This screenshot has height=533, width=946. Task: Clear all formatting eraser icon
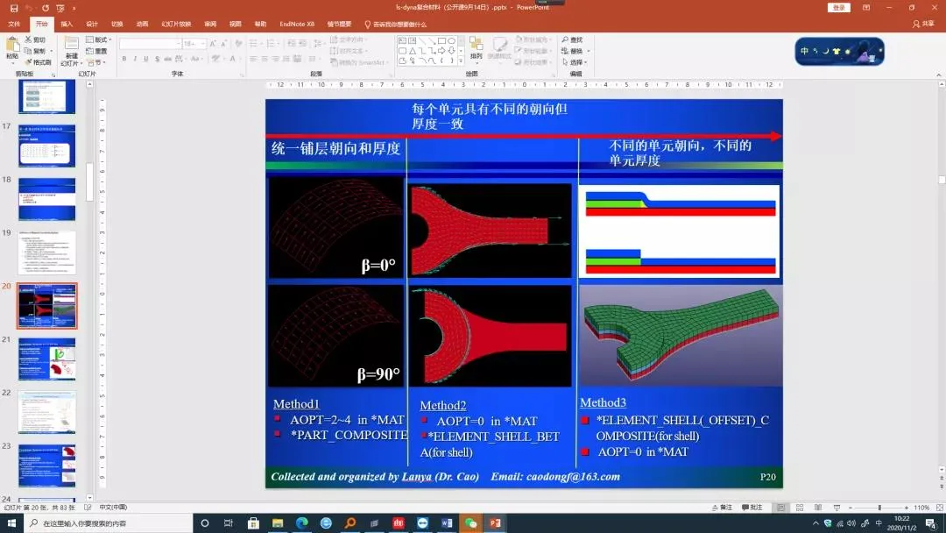pos(239,44)
